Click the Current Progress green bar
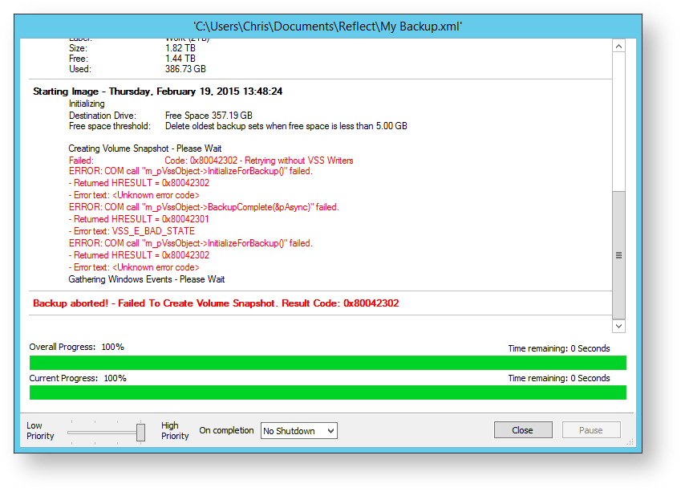The height and width of the screenshot is (492, 681). (x=328, y=392)
